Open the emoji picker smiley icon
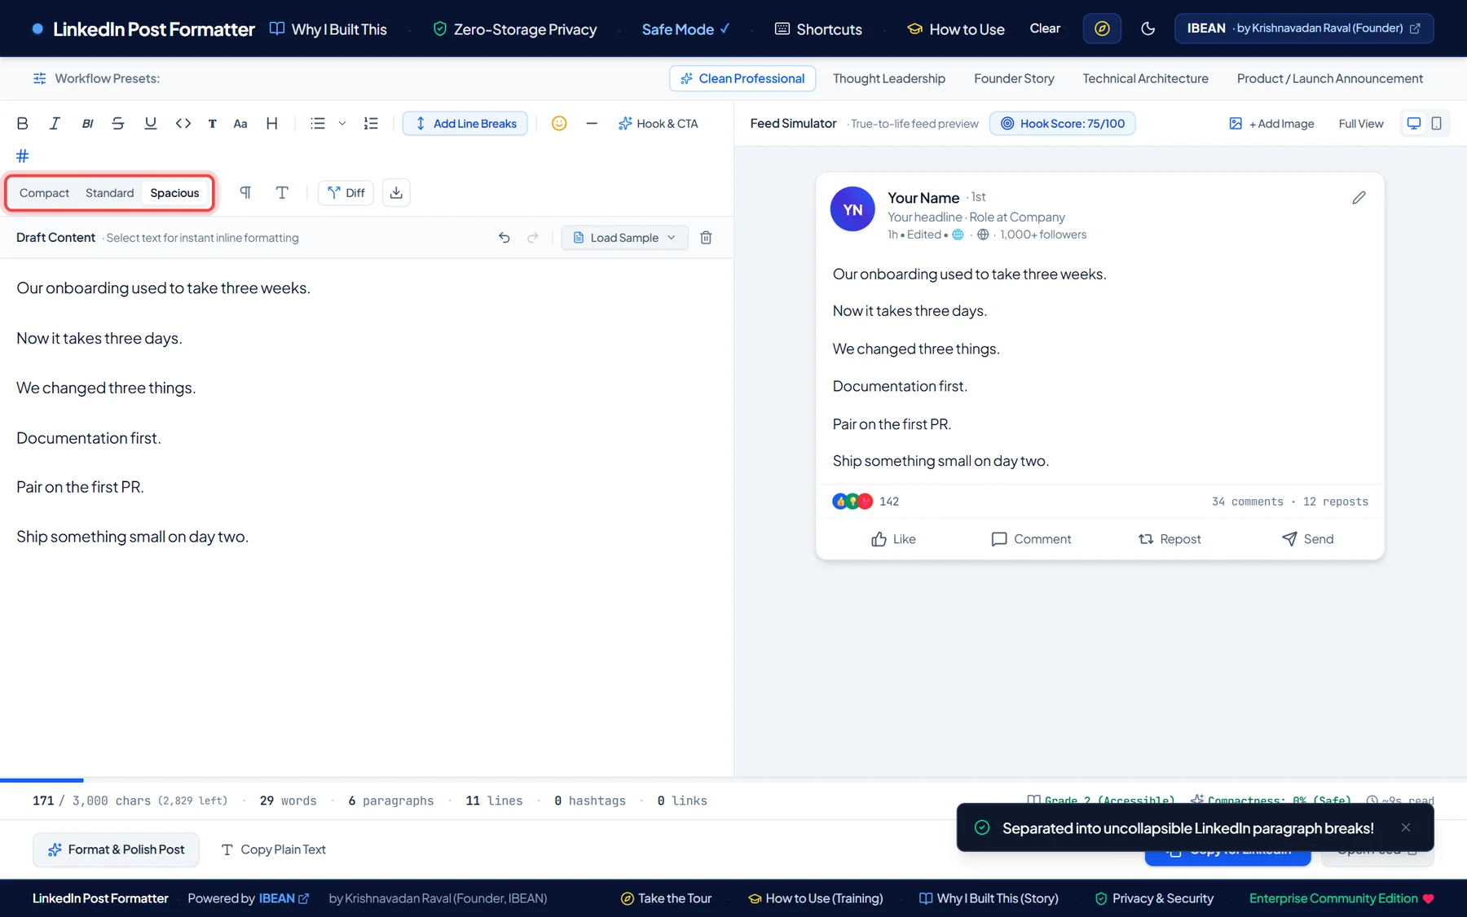The width and height of the screenshot is (1467, 917). (559, 124)
